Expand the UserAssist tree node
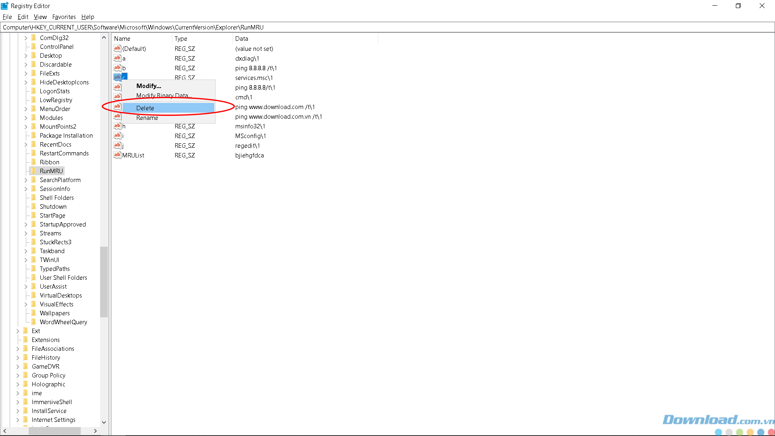Screen dimensions: 775x436 coord(26,287)
